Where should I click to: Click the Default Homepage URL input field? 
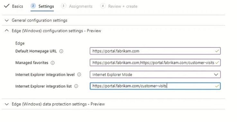point(155,51)
